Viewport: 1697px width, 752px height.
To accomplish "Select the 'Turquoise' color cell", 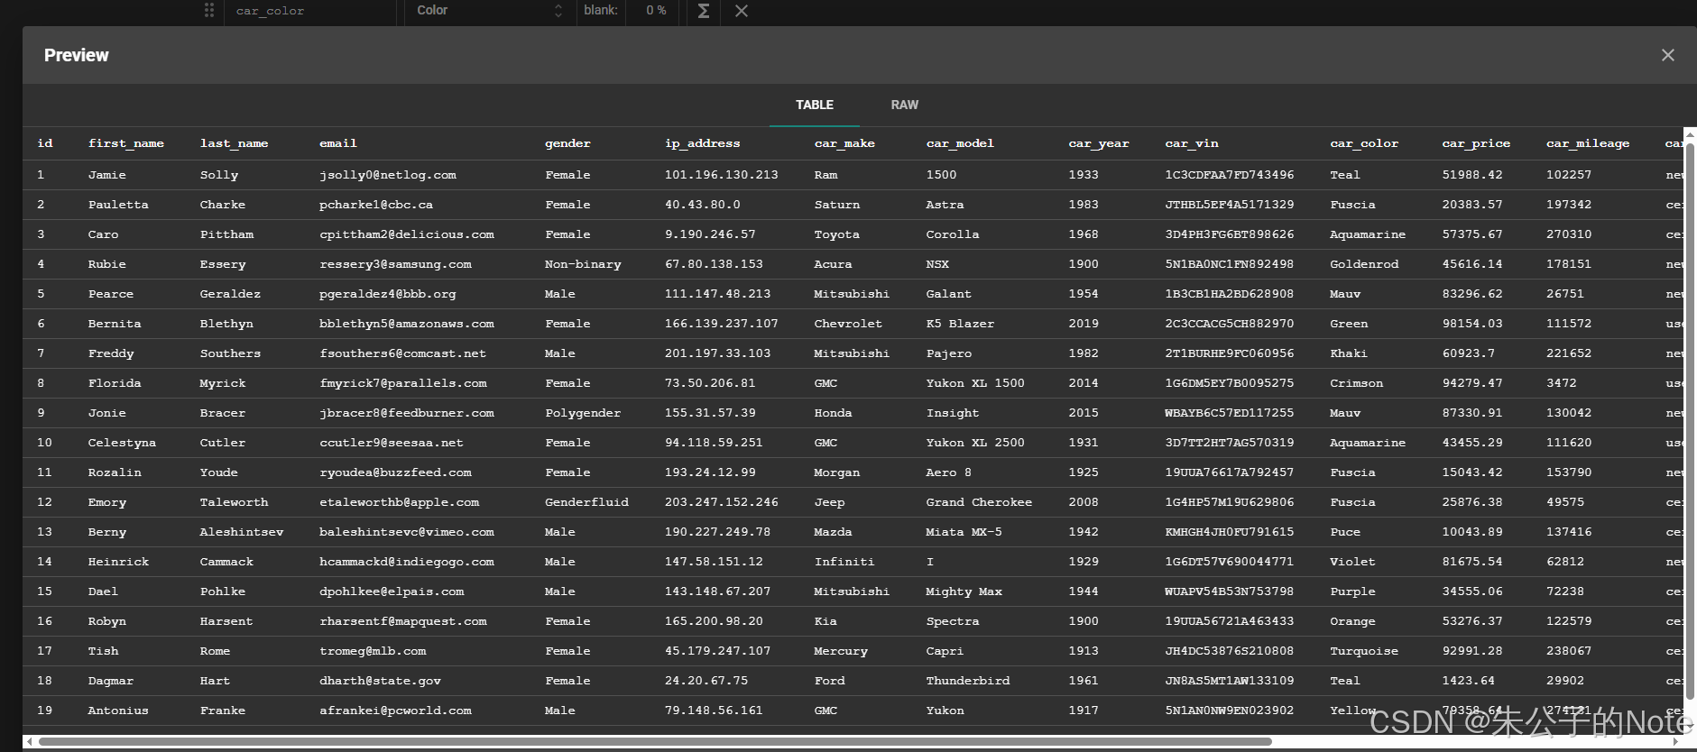I will pyautogui.click(x=1364, y=651).
